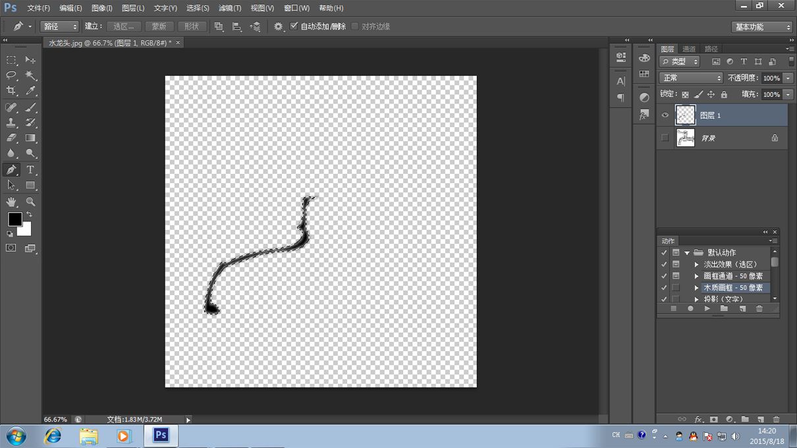The height and width of the screenshot is (448, 797).
Task: Open the Character panel icon
Action: pos(620,82)
